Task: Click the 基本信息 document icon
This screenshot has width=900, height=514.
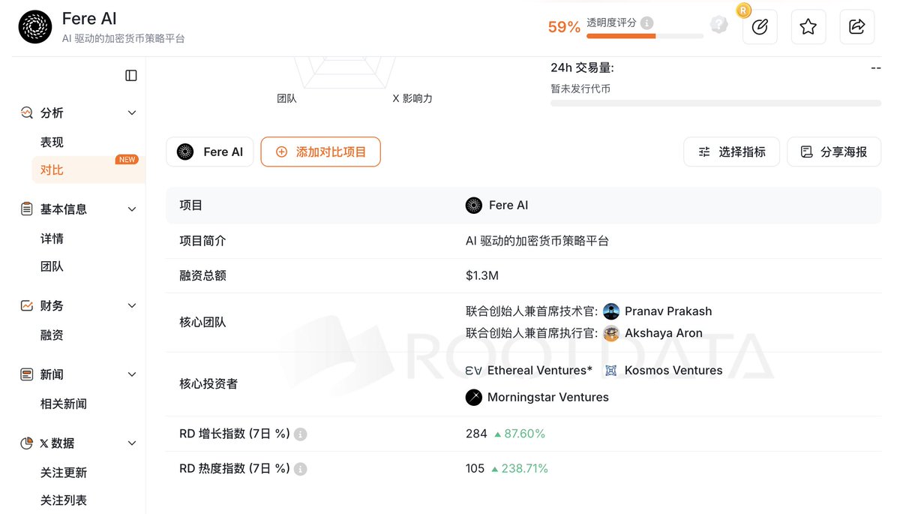Action: [27, 209]
